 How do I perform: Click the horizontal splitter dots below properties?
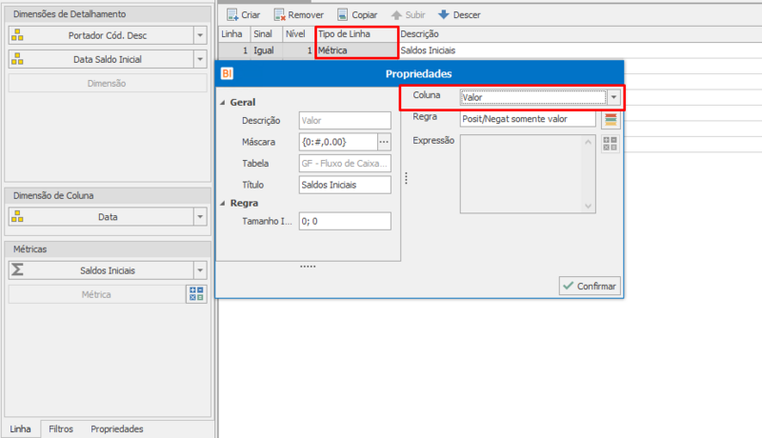point(308,266)
